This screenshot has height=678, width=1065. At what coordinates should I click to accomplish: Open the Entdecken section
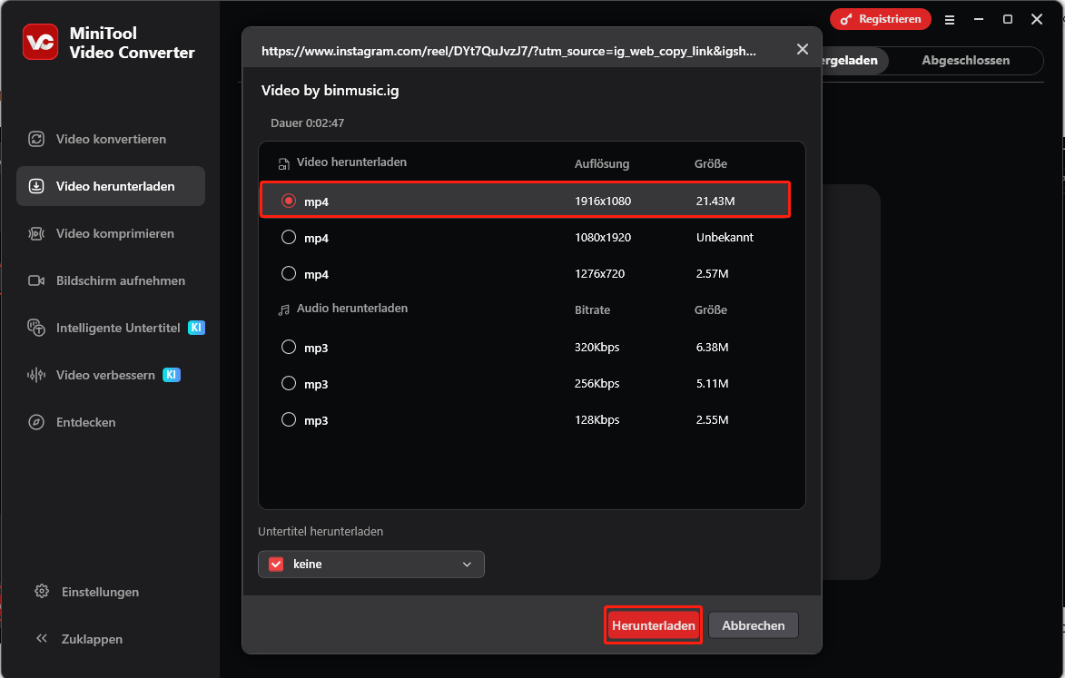111,422
